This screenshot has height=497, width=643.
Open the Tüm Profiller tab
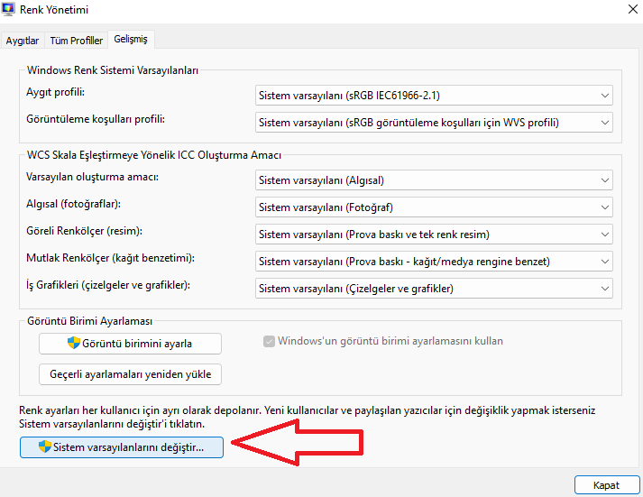point(77,41)
